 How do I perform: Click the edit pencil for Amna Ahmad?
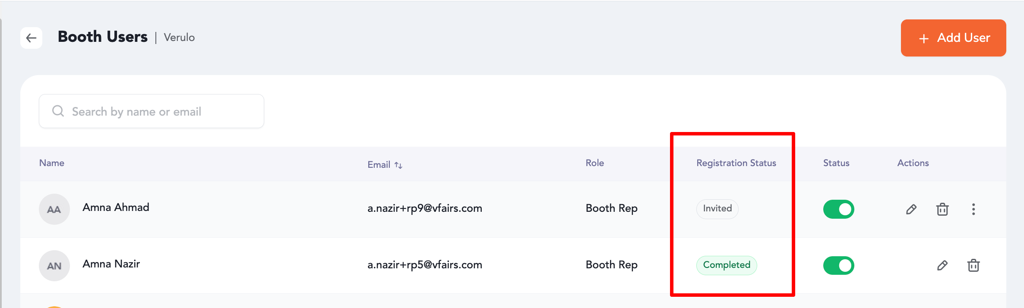pyautogui.click(x=911, y=209)
